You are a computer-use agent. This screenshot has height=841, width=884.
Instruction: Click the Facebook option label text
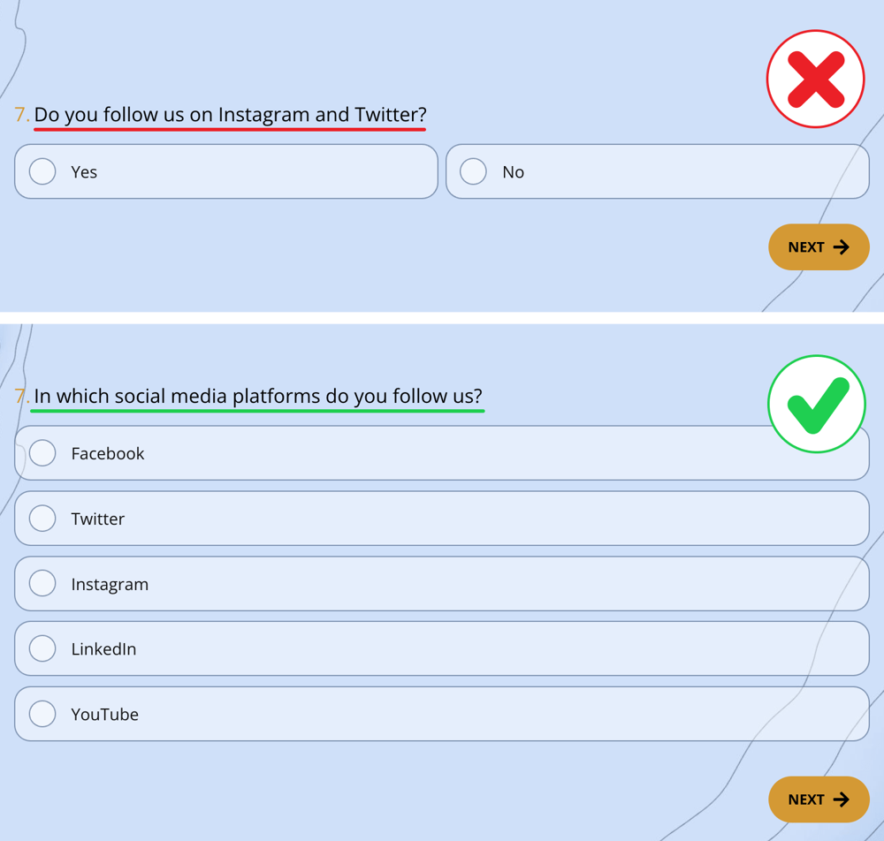[x=107, y=454]
